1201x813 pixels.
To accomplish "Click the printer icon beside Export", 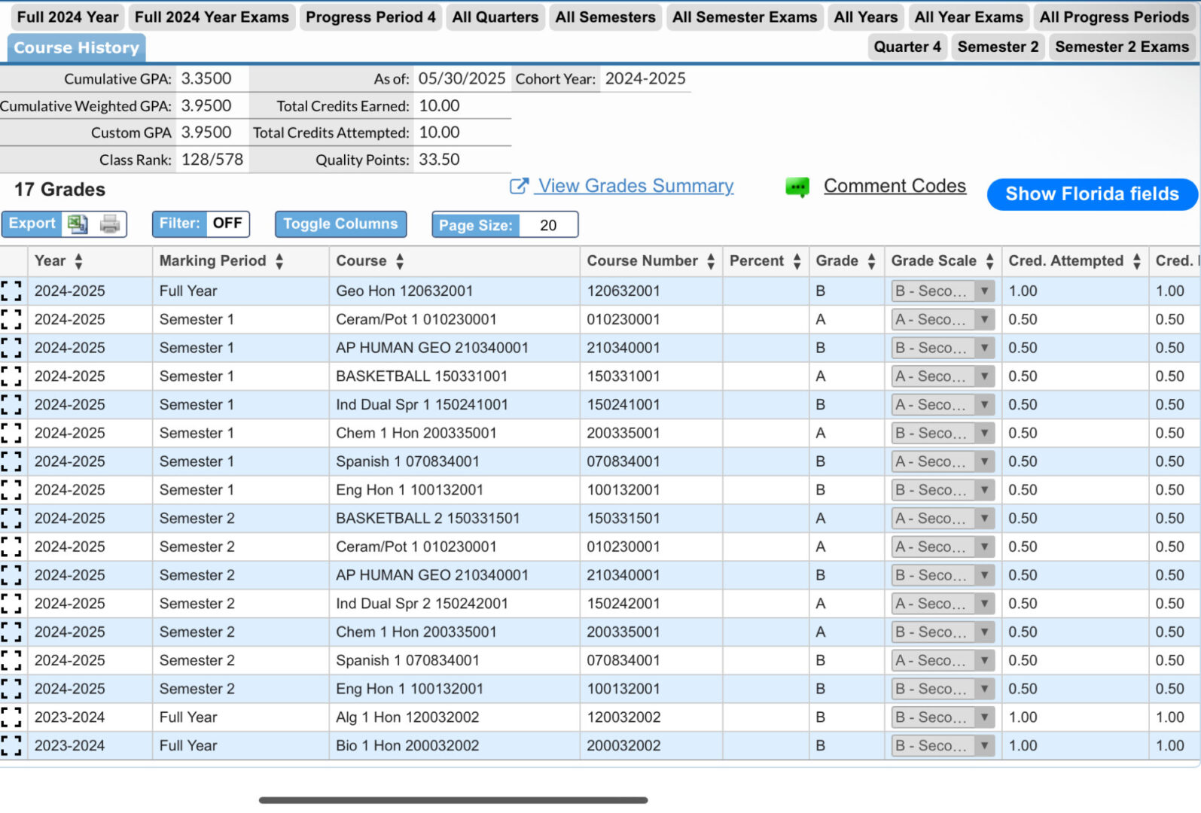I will tap(110, 224).
